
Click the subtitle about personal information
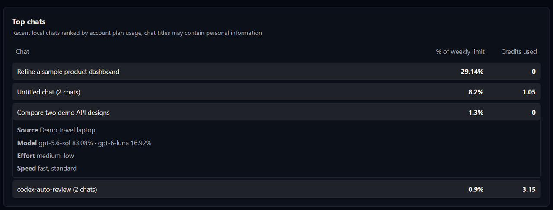pyautogui.click(x=137, y=33)
